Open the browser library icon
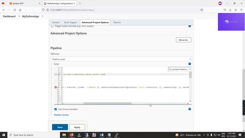This screenshot has height=138, width=245. click(x=236, y=10)
